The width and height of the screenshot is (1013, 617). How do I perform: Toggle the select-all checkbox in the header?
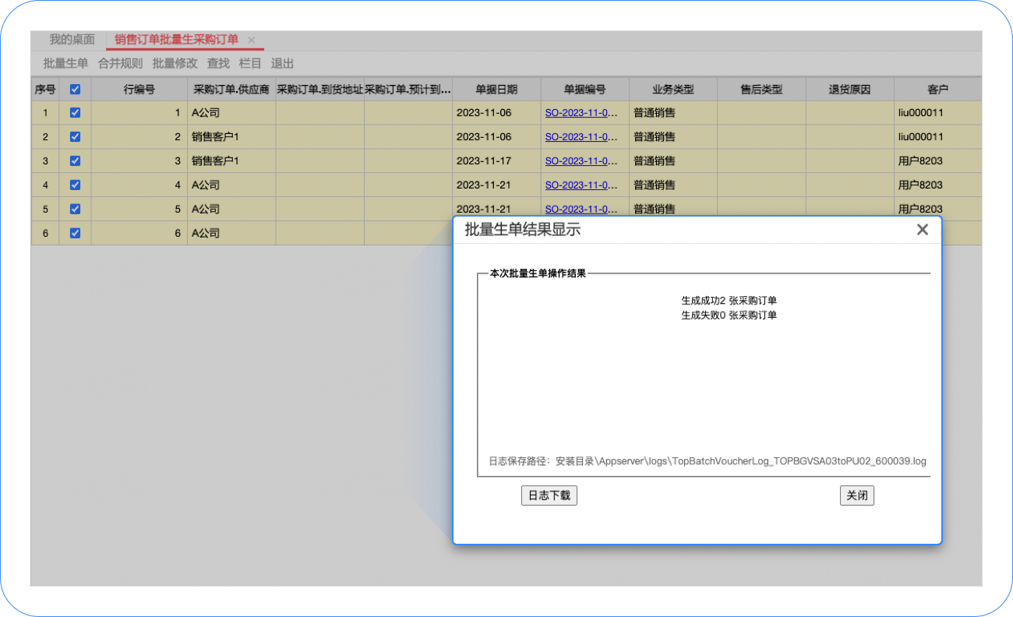(75, 89)
